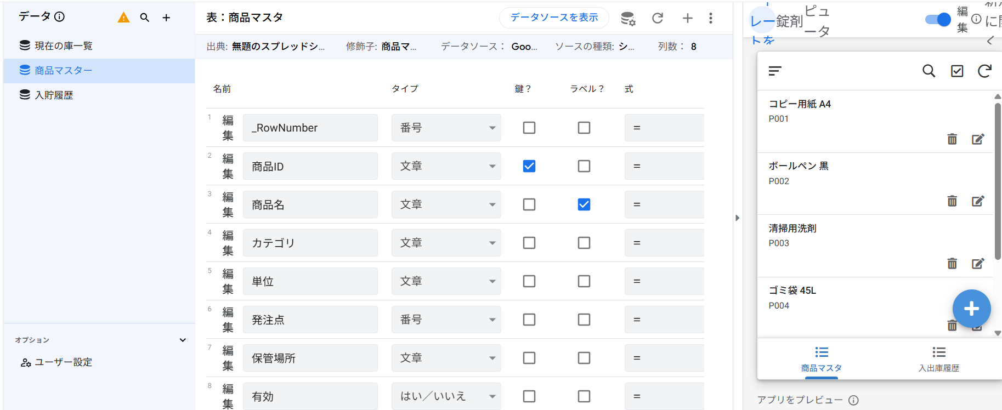Collapse right panel with chevron arrow
The height and width of the screenshot is (410, 1002).
[990, 41]
